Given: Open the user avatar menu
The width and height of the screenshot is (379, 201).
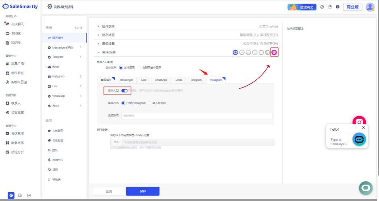Looking at the screenshot, I should coord(370,7).
